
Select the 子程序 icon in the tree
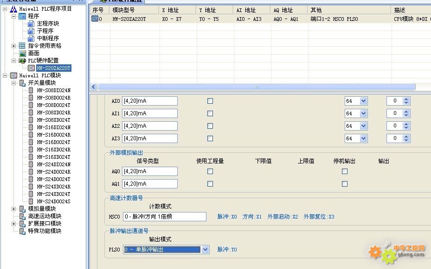pyautogui.click(x=32, y=31)
